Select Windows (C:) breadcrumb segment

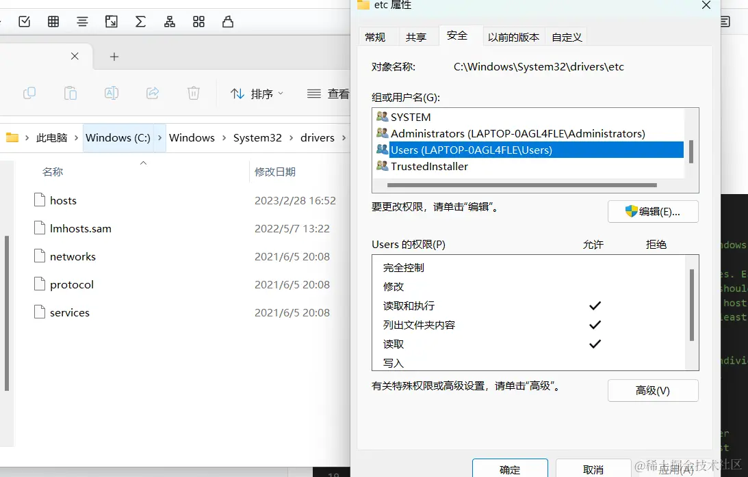click(118, 138)
